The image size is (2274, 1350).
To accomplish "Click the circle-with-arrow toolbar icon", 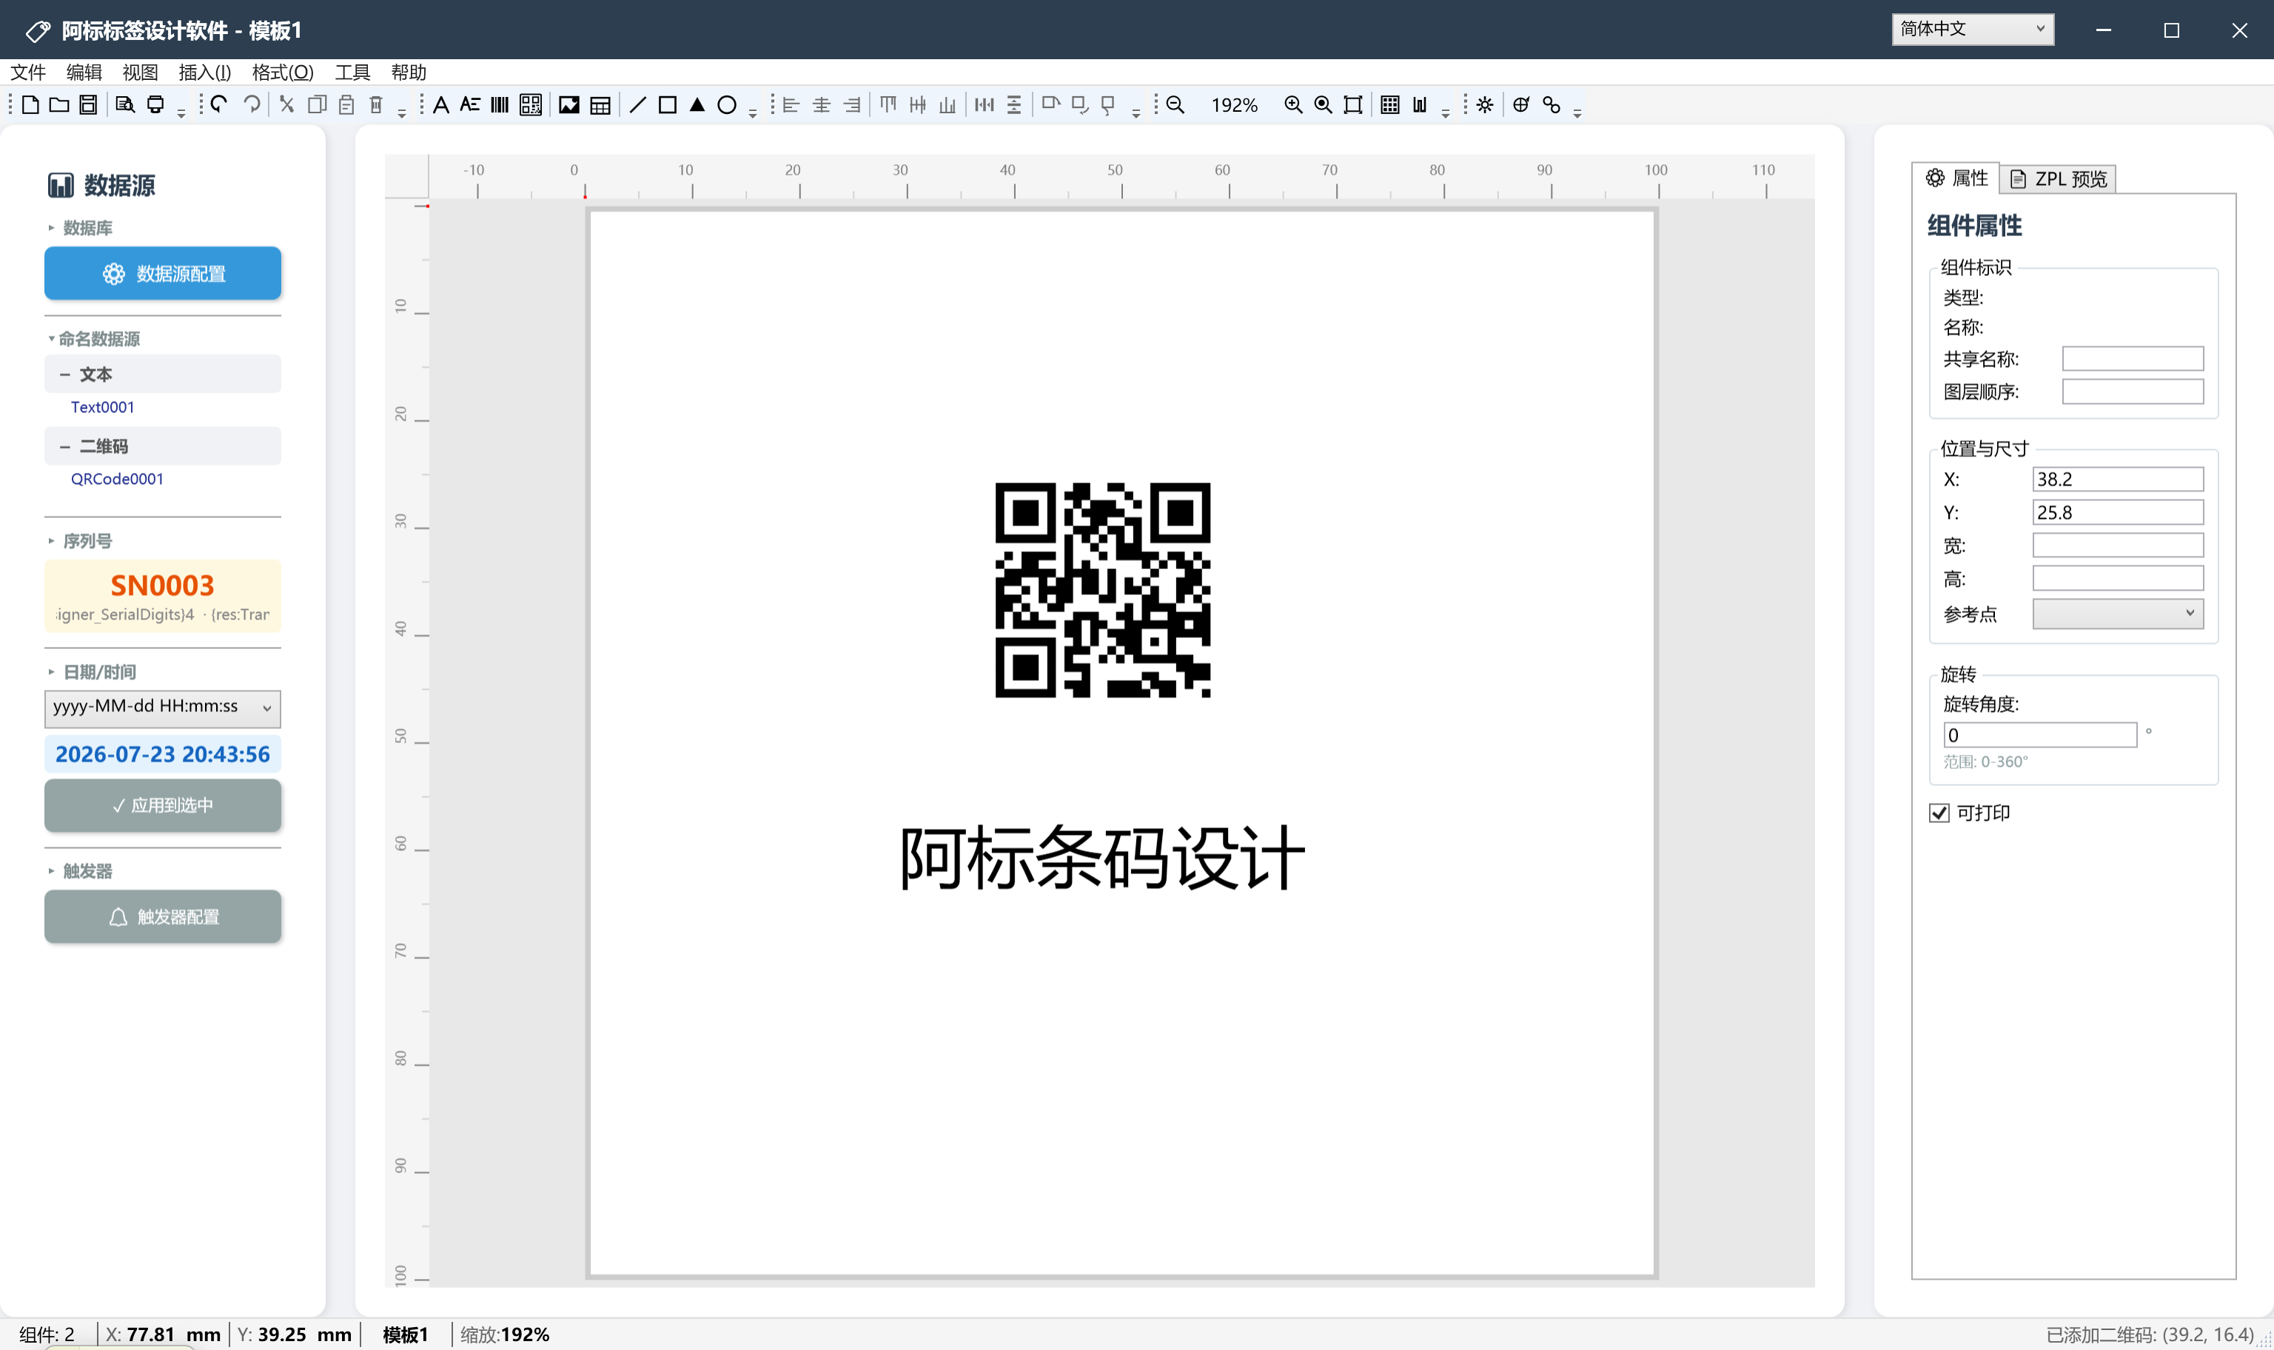I will click(1521, 104).
